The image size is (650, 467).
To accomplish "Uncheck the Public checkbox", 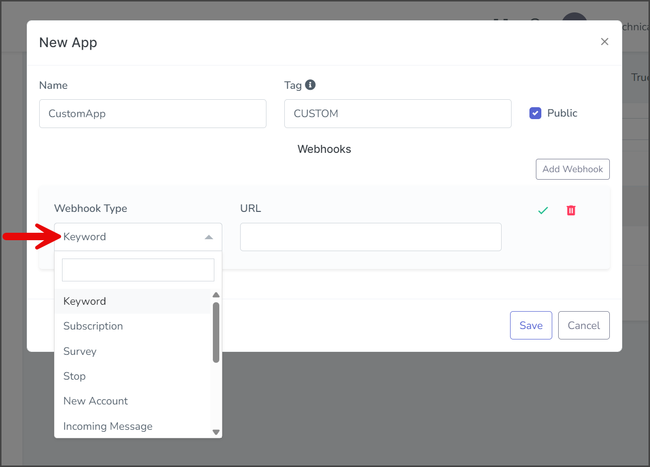I will tap(535, 113).
